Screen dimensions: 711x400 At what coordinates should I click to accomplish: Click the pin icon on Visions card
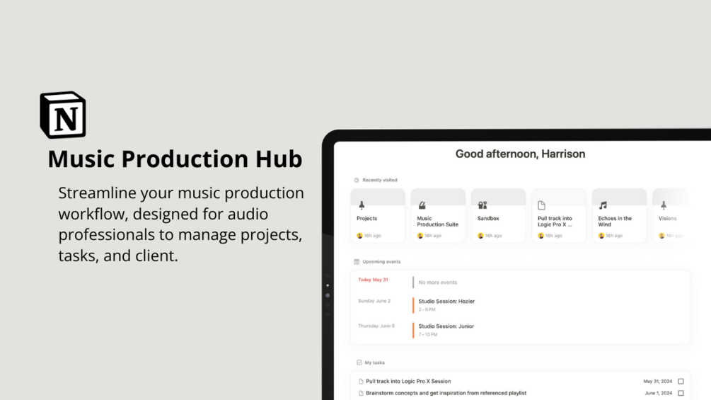click(x=664, y=205)
